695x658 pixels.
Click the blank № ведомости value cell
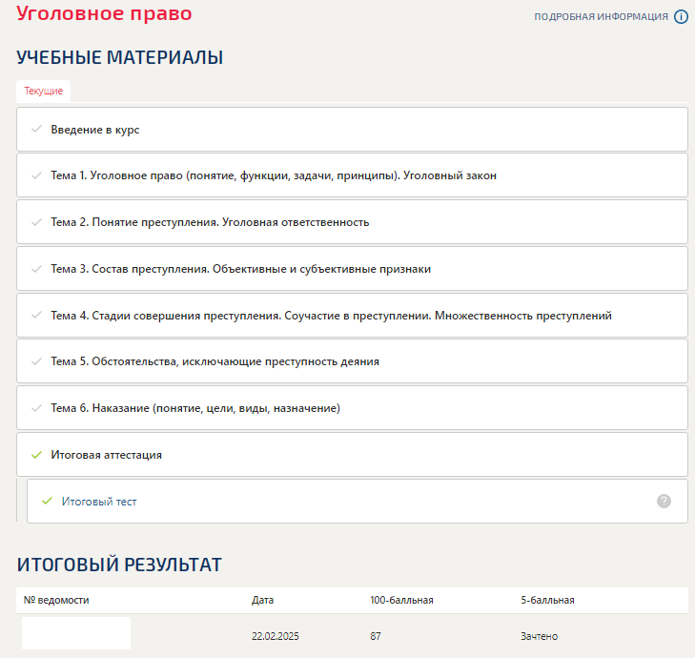point(76,633)
